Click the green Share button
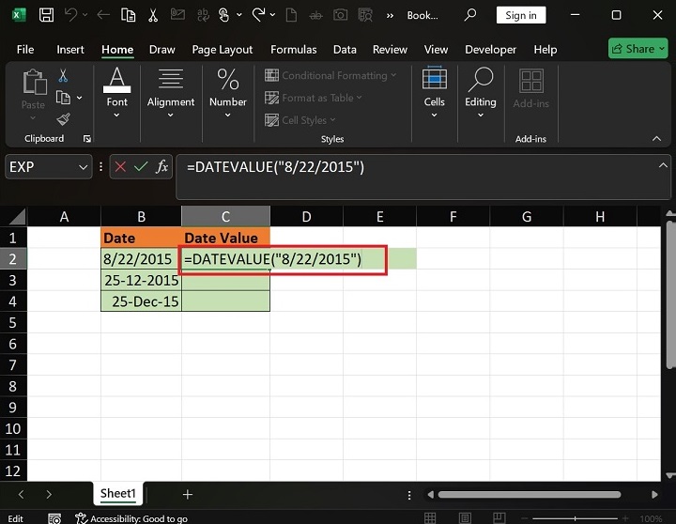676x524 pixels. pos(638,48)
